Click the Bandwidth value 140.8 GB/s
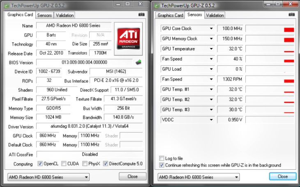Image resolution: width=300 pixels, height=187 pixels. (x=123, y=117)
